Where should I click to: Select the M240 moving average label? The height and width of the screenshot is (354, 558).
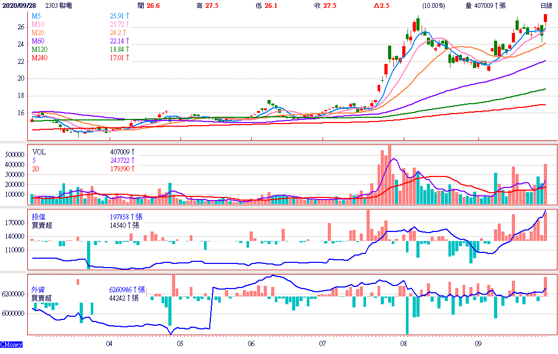39,58
